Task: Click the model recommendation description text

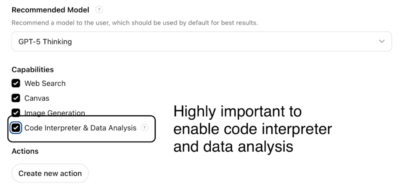Action: pyautogui.click(x=134, y=23)
